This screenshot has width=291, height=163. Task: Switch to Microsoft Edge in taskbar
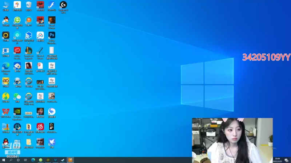click(x=33, y=160)
